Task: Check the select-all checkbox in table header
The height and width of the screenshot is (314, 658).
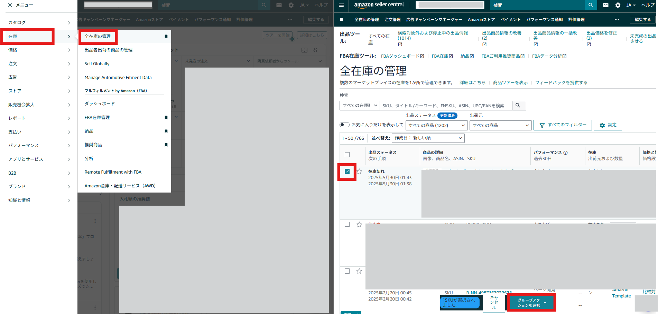Action: tap(347, 155)
